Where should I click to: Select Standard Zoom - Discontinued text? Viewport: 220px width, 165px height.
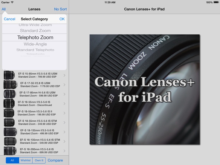pos(35,105)
